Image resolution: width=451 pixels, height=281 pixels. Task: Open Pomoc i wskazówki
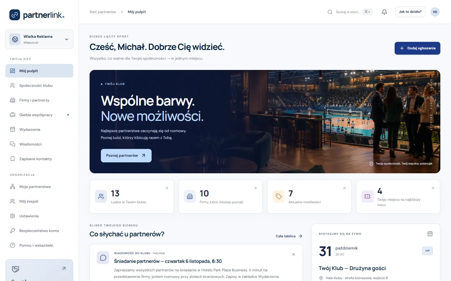point(39,245)
